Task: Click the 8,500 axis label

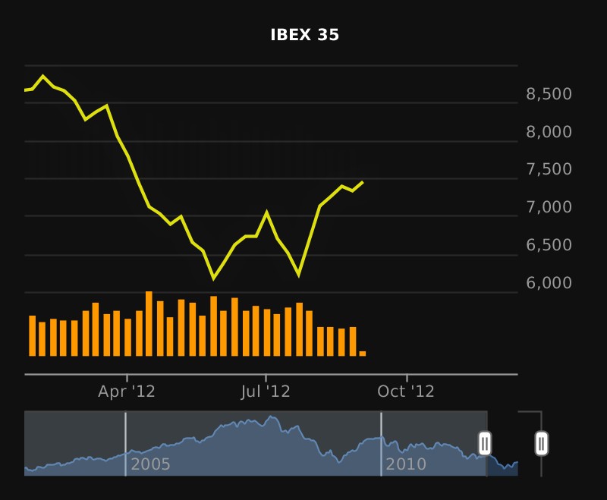Action: point(549,94)
